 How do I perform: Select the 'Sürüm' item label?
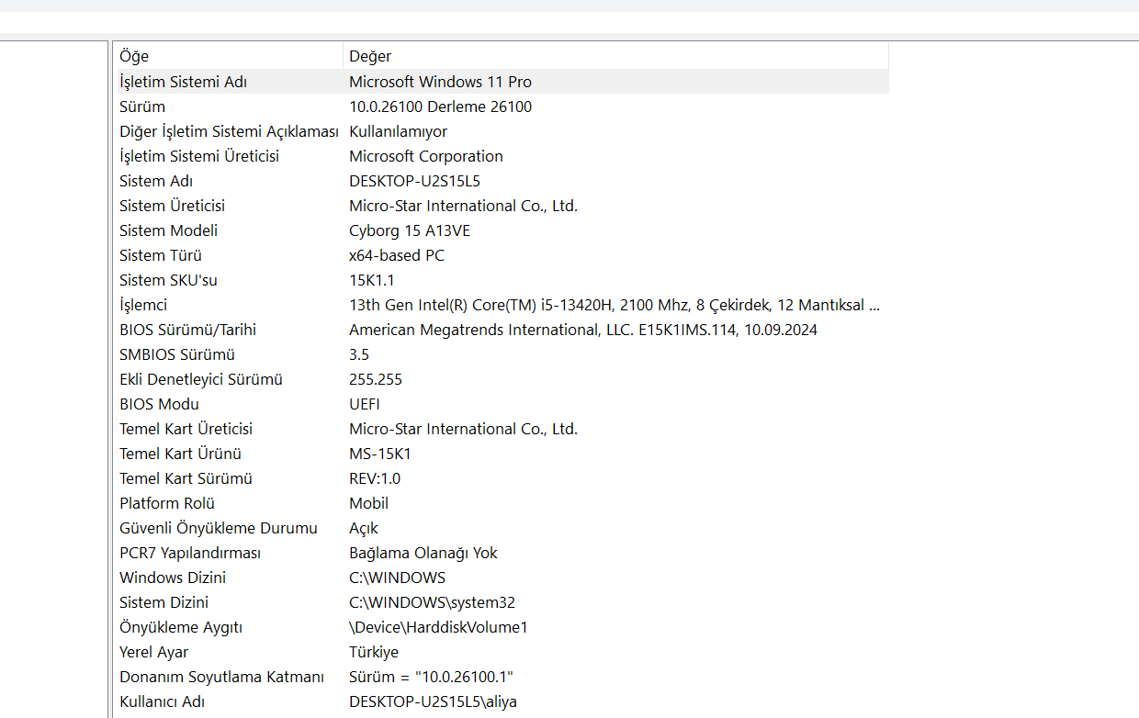[142, 107]
